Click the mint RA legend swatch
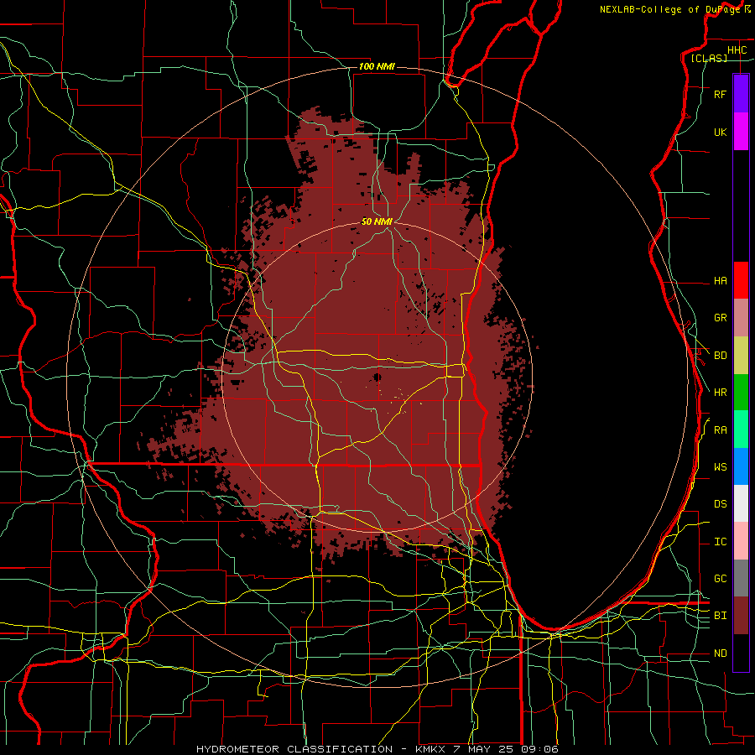755x755 pixels. [741, 430]
